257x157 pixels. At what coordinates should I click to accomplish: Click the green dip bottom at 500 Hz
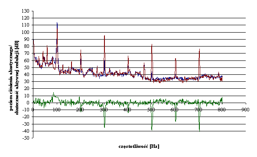pyautogui.click(x=152, y=130)
